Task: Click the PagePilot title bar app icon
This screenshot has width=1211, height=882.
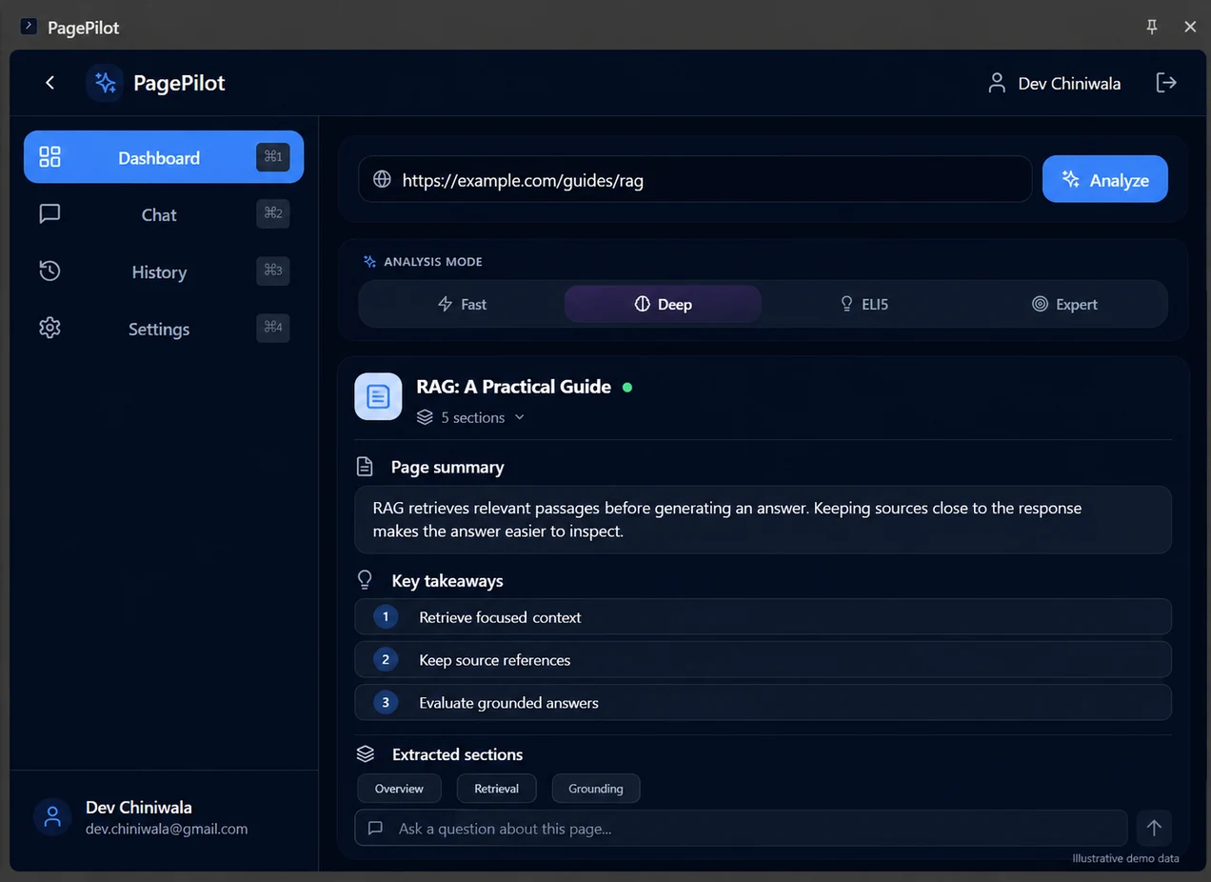Action: (29, 27)
